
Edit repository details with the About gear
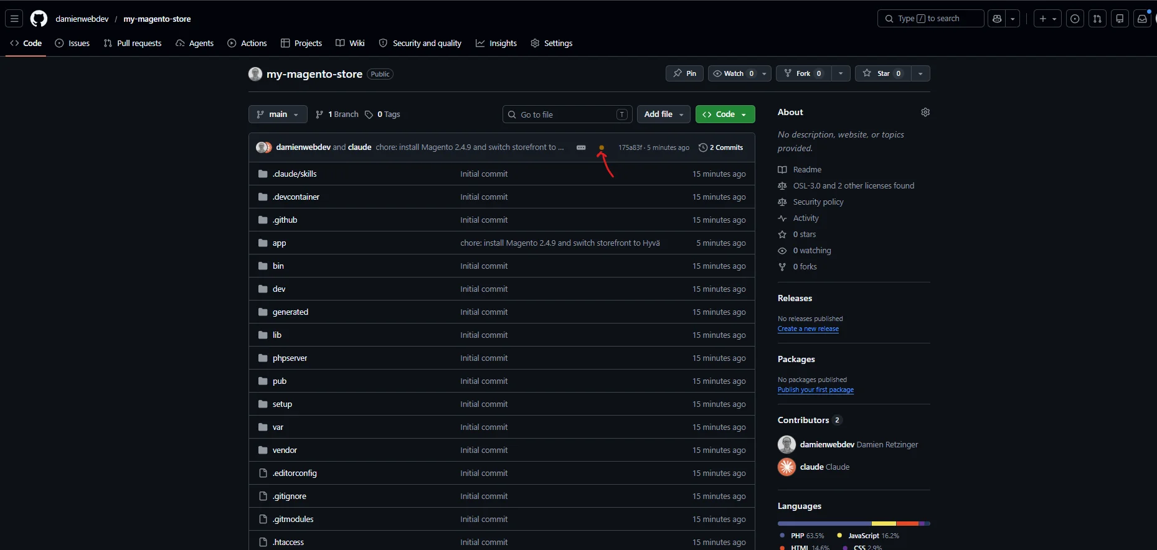point(925,112)
